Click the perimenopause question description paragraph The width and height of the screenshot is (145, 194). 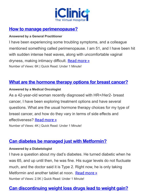click(72, 51)
